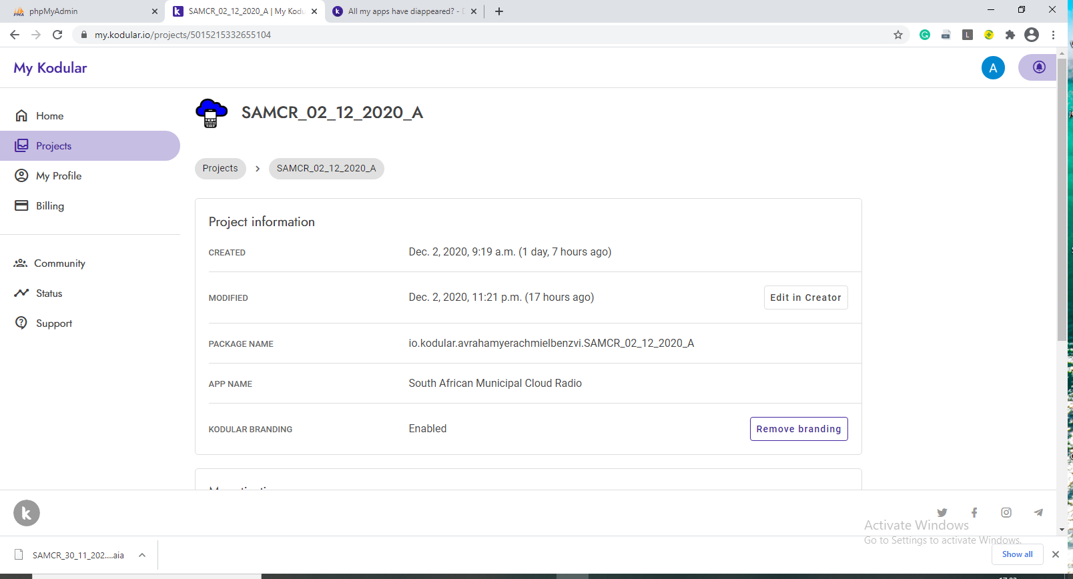Close the phpMyAdmin tab
1073x579 pixels.
pos(155,11)
